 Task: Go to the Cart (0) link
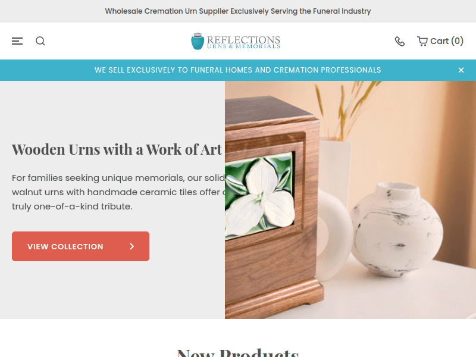pos(440,41)
